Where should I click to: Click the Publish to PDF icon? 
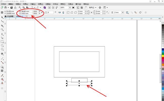pyautogui.click(x=57, y=8)
